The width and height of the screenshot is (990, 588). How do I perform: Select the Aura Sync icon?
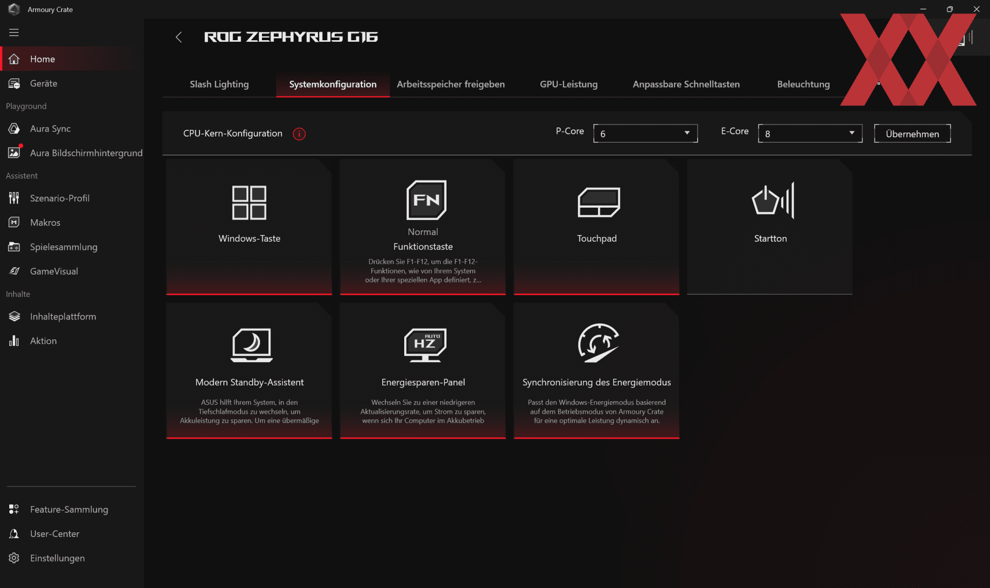[14, 129]
